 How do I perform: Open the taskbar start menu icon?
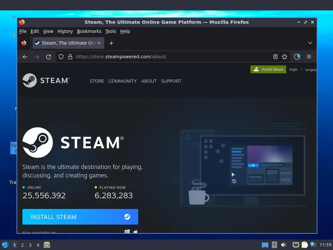(5, 245)
